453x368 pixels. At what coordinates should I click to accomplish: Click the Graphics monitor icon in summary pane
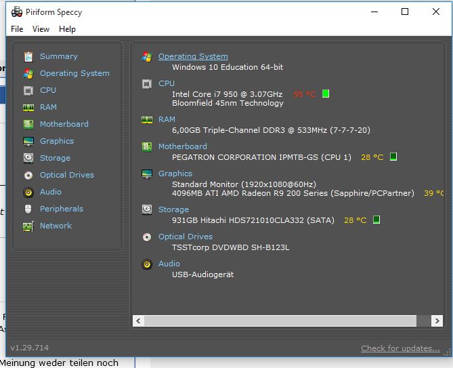point(147,174)
